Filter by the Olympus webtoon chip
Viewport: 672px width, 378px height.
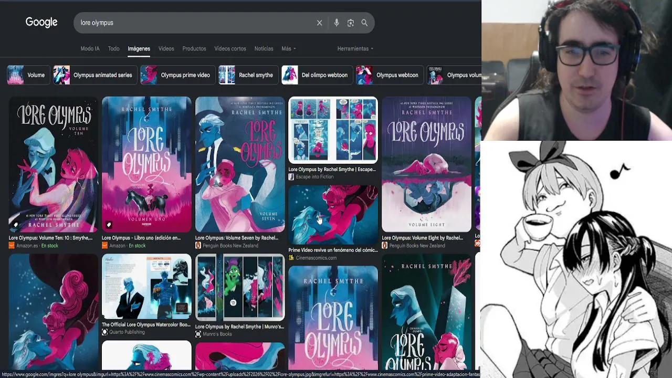point(390,75)
